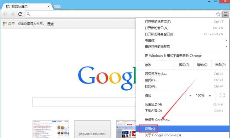Screen dimensions: 230x138
Task: Go forward with the forward arrow
Action: (13, 14)
